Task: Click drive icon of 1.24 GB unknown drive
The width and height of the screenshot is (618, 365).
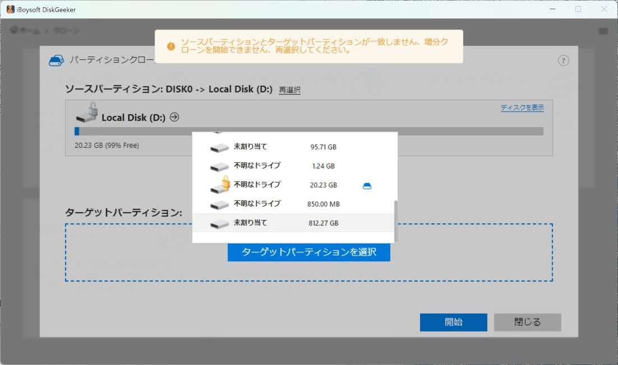Action: tap(219, 166)
